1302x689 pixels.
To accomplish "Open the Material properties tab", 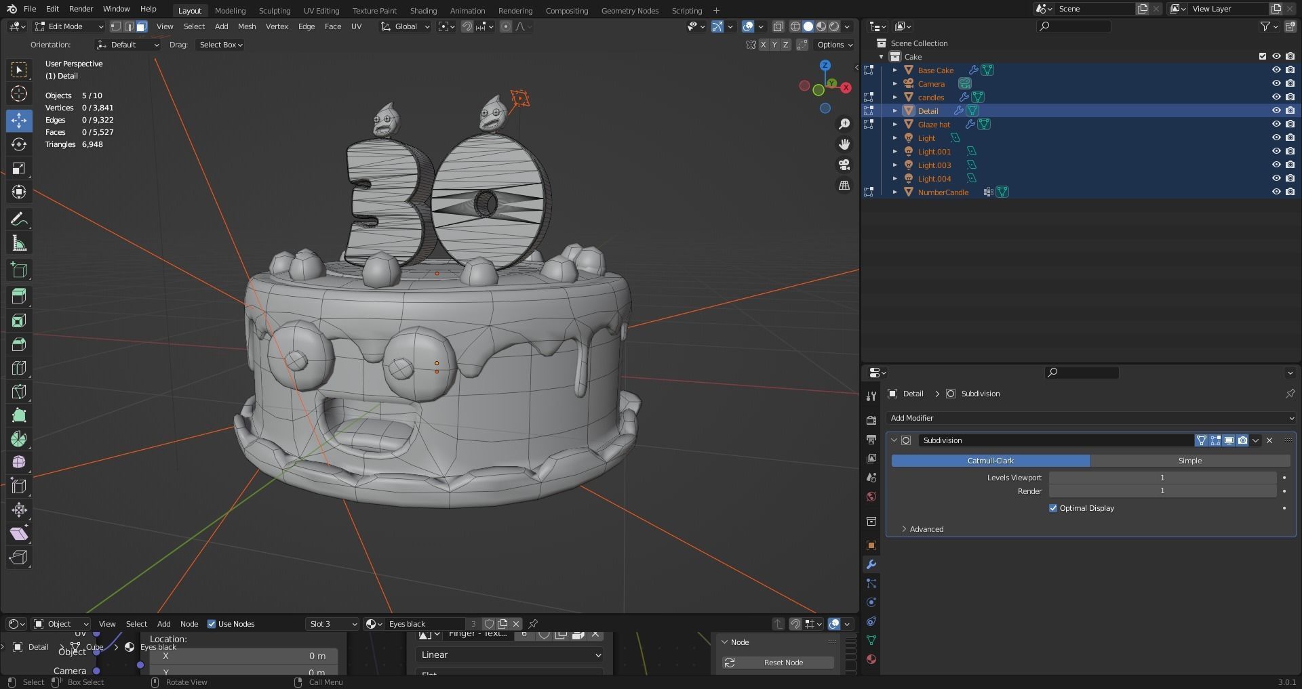I will point(871,659).
